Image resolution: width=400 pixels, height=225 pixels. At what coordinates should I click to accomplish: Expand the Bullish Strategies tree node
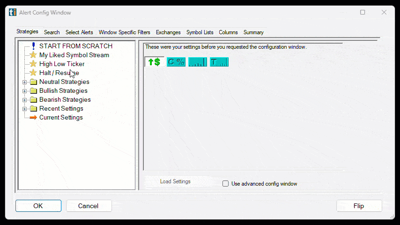click(x=24, y=91)
